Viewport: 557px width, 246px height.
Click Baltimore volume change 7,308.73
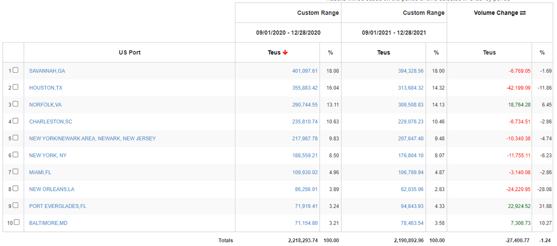(521, 223)
